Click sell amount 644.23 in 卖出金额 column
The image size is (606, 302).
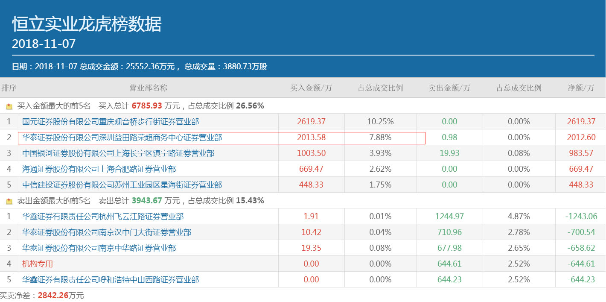coord(449,280)
